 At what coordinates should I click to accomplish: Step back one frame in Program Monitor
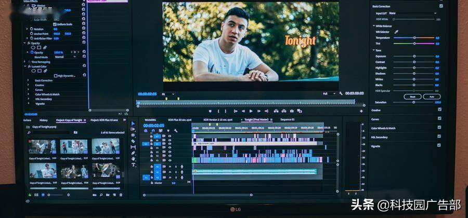point(243,111)
